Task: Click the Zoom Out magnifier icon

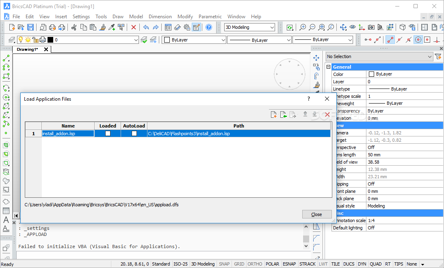Action: (312, 27)
